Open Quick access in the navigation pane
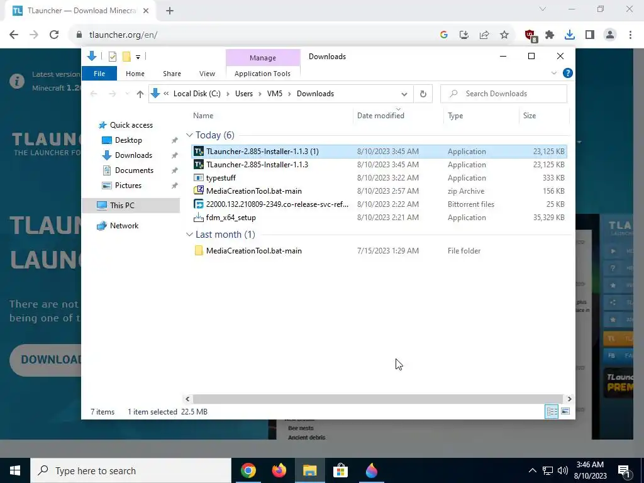 [x=131, y=125]
